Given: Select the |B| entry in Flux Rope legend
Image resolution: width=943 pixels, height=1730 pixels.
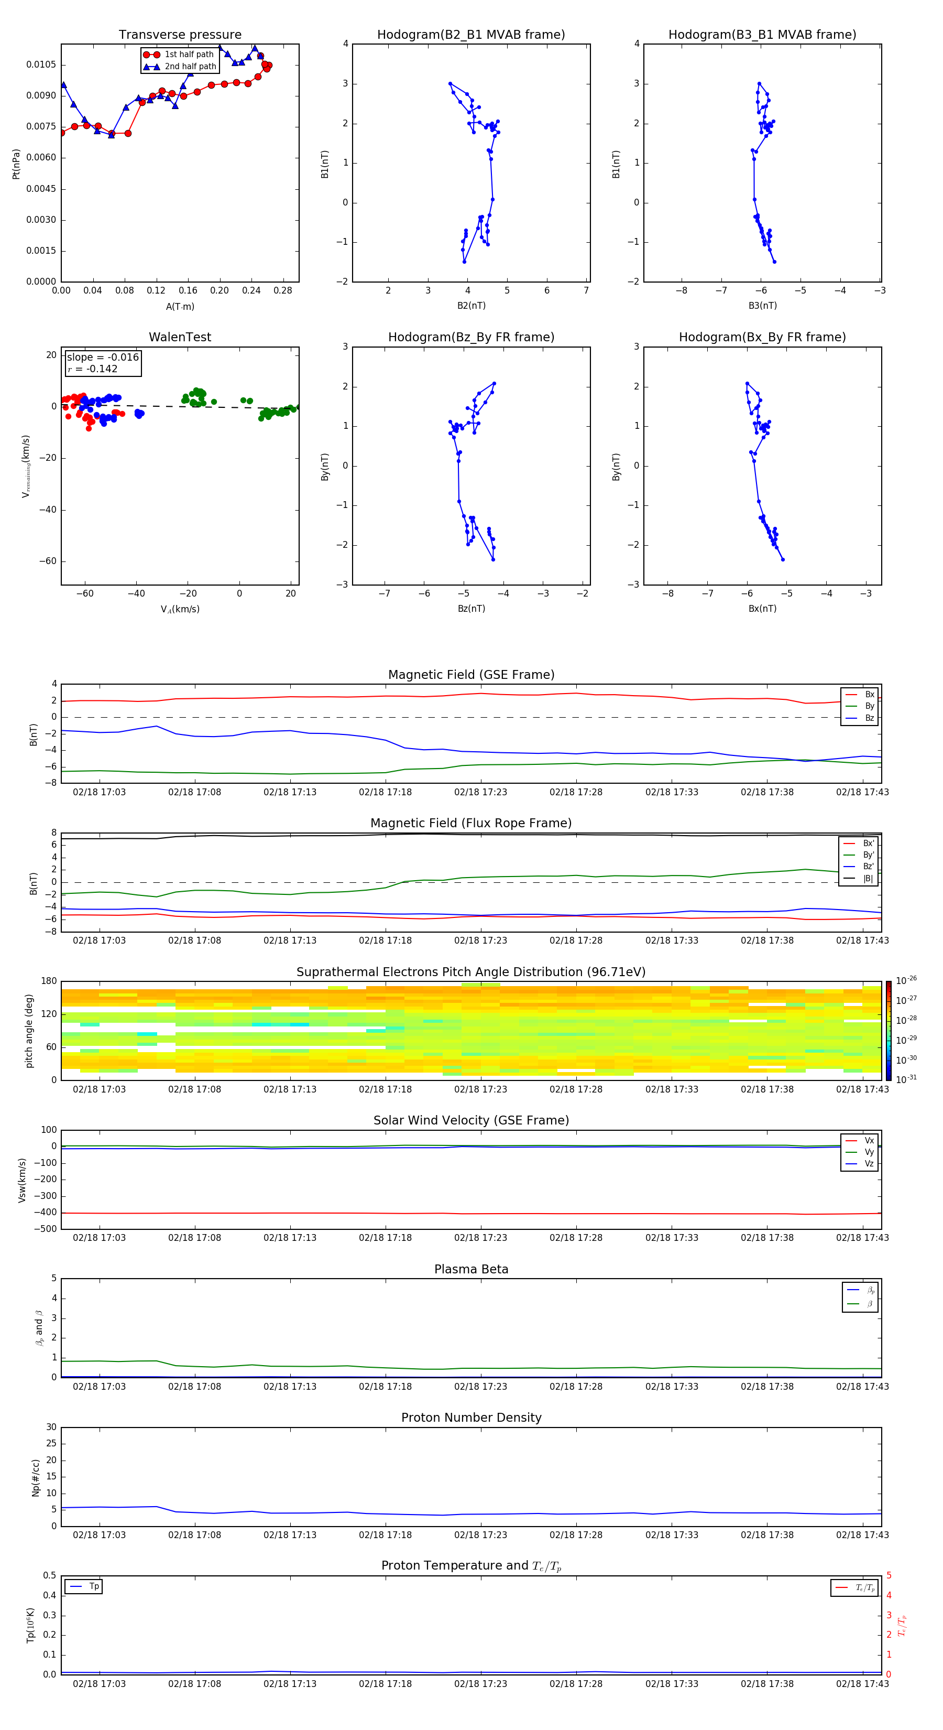Looking at the screenshot, I should click(859, 879).
